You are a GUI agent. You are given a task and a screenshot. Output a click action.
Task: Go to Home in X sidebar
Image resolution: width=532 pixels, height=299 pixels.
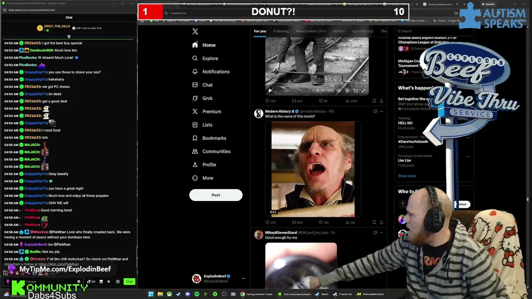204,45
